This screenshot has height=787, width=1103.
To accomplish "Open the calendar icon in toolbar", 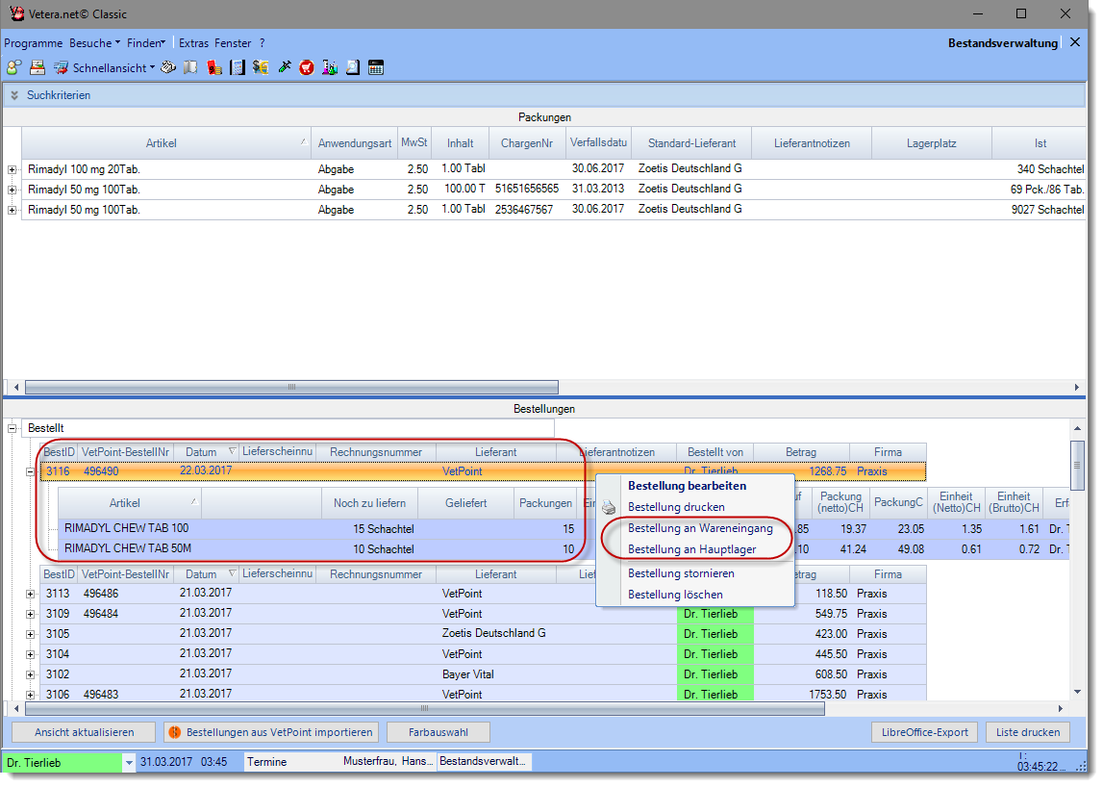I will point(376,68).
